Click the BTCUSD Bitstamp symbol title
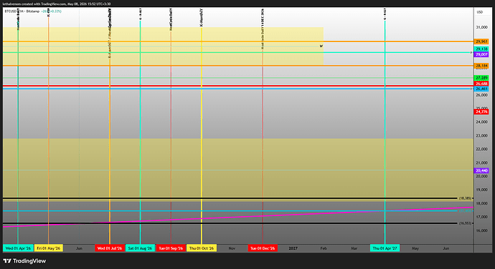The height and width of the screenshot is (269, 495). tap(22, 11)
